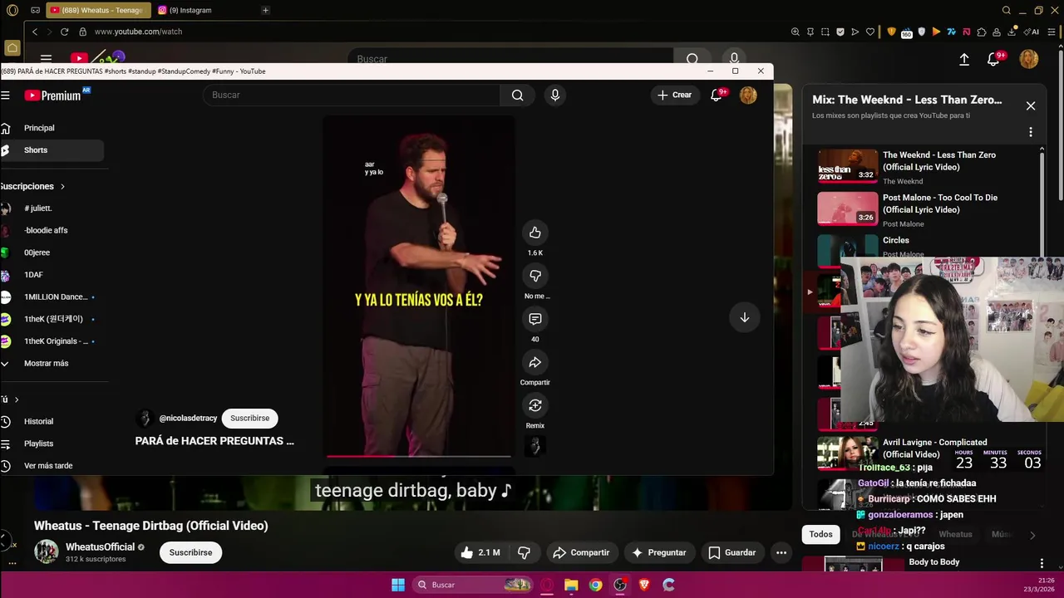Viewport: 1064px width, 598px height.
Task: Open Ver más tarde in sidebar
Action: point(47,466)
